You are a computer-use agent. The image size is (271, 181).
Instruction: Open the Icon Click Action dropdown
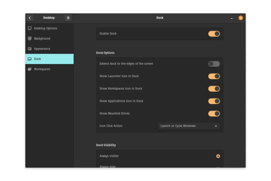click(x=189, y=126)
